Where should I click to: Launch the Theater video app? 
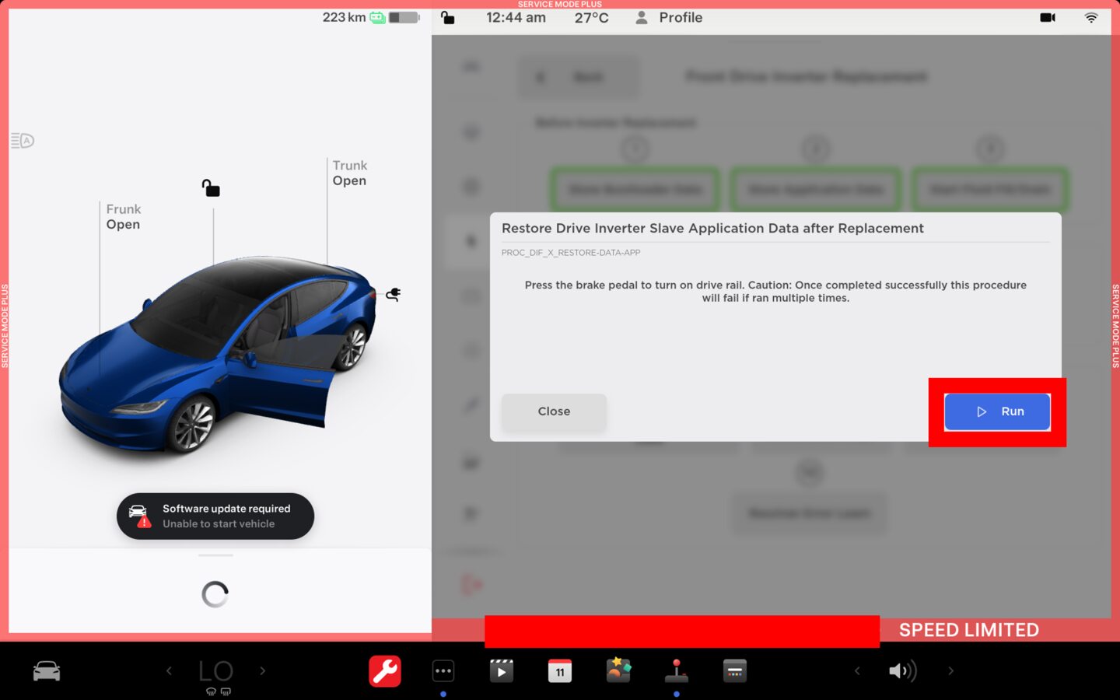point(502,671)
